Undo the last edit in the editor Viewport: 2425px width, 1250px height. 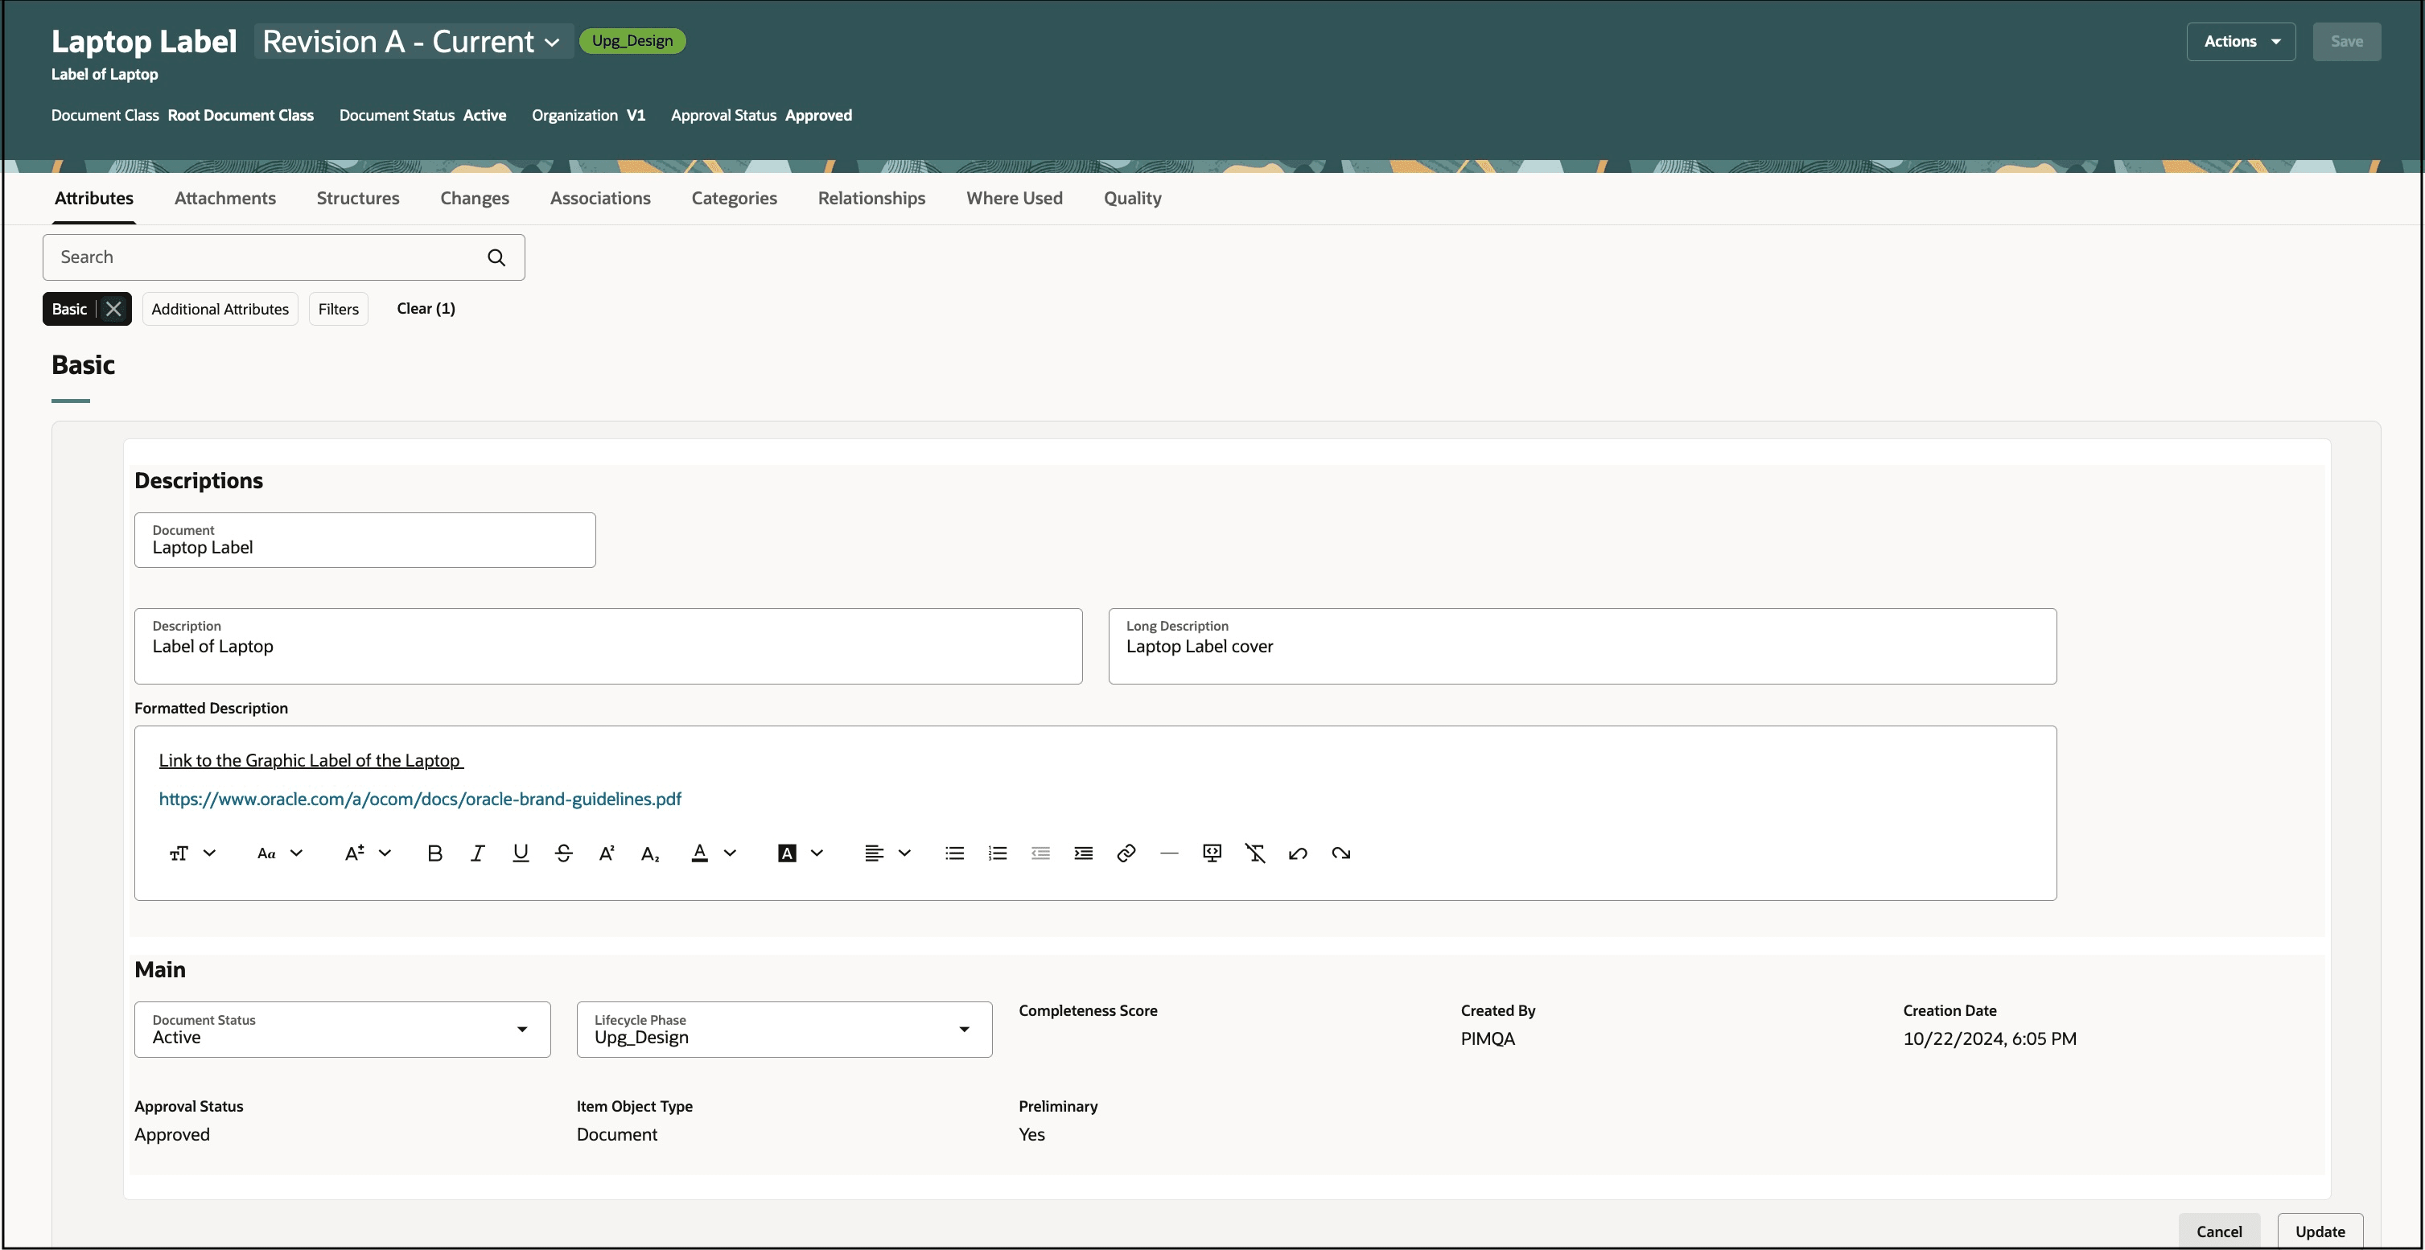(1297, 853)
